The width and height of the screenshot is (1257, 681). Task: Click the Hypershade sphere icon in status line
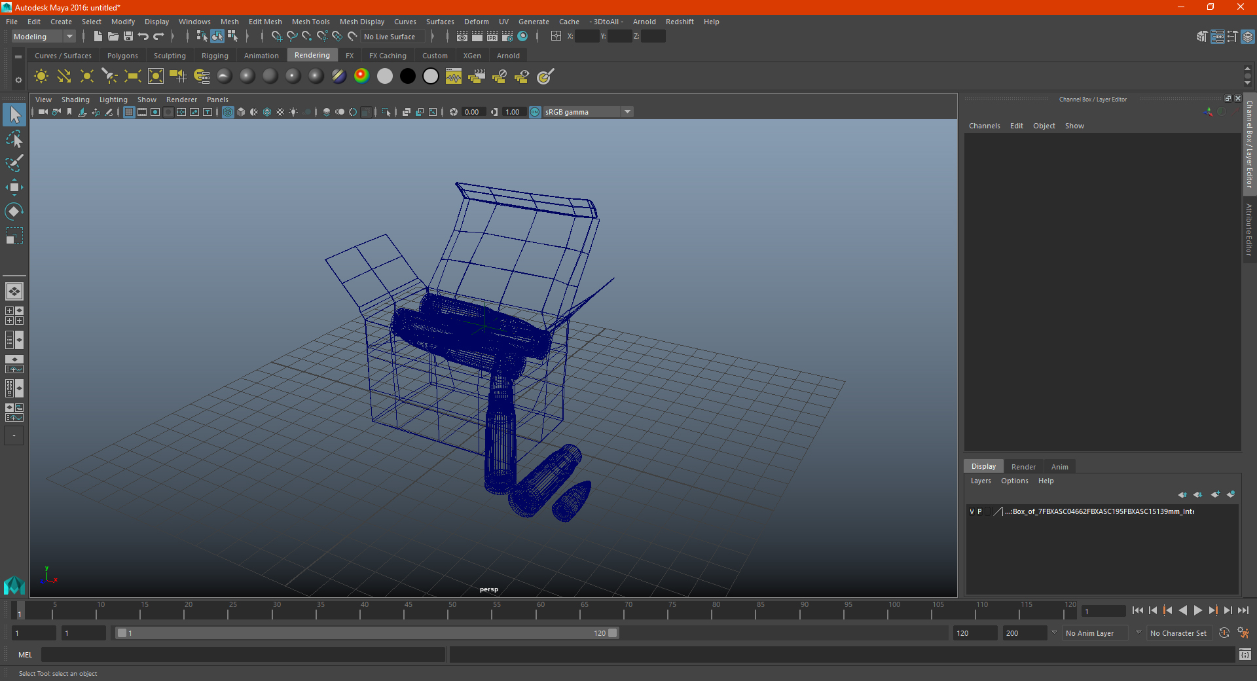tap(523, 37)
